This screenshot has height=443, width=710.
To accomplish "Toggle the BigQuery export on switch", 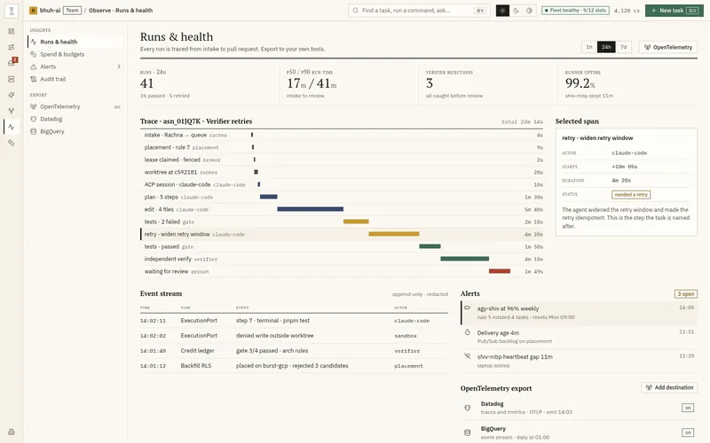I will (687, 432).
